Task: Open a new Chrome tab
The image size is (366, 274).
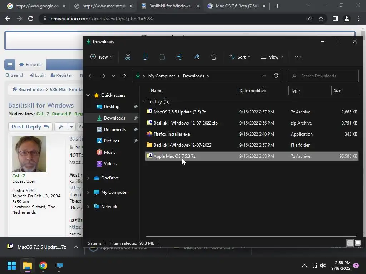Action: [x=277, y=6]
